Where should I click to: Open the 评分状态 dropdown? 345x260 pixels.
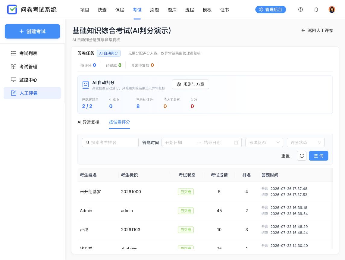click(306, 143)
